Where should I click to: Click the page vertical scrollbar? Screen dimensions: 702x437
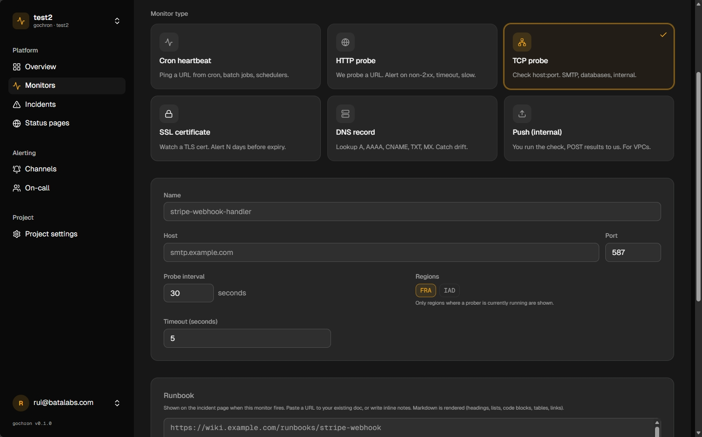698,187
